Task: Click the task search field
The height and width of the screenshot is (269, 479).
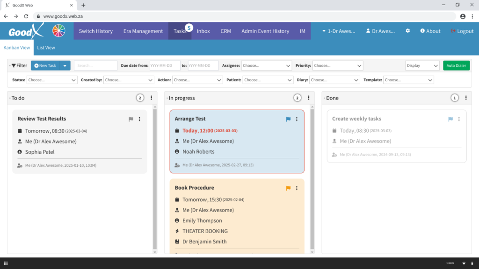Action: coord(95,65)
